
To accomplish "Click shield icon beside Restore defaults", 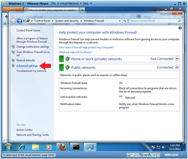I will (x=13, y=60).
